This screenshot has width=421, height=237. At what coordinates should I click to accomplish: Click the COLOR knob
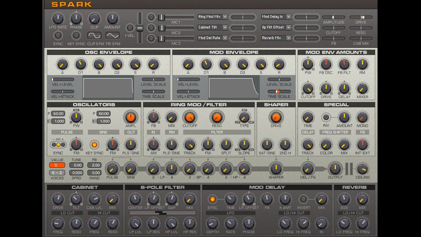326,144
